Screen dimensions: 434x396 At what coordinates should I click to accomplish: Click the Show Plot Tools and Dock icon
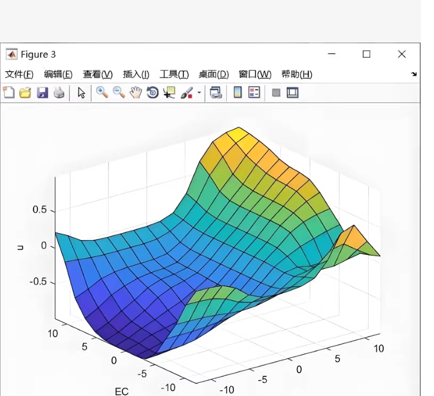point(292,93)
